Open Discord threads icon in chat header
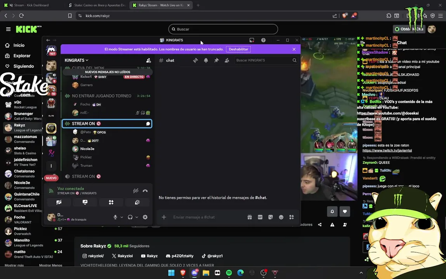The image size is (446, 279). click(195, 60)
